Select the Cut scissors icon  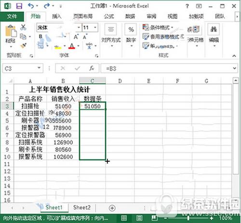click(23, 27)
